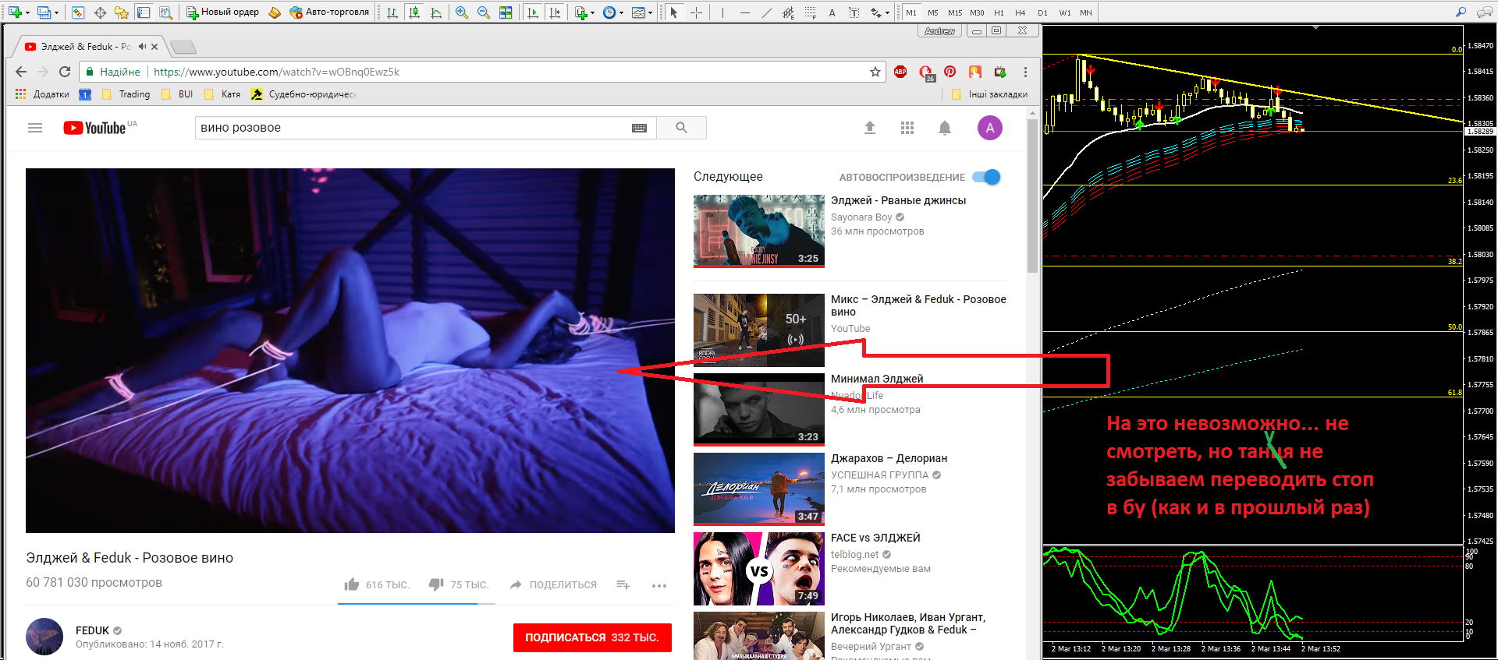
Task: Open purple account avatar menu
Action: coord(990,128)
